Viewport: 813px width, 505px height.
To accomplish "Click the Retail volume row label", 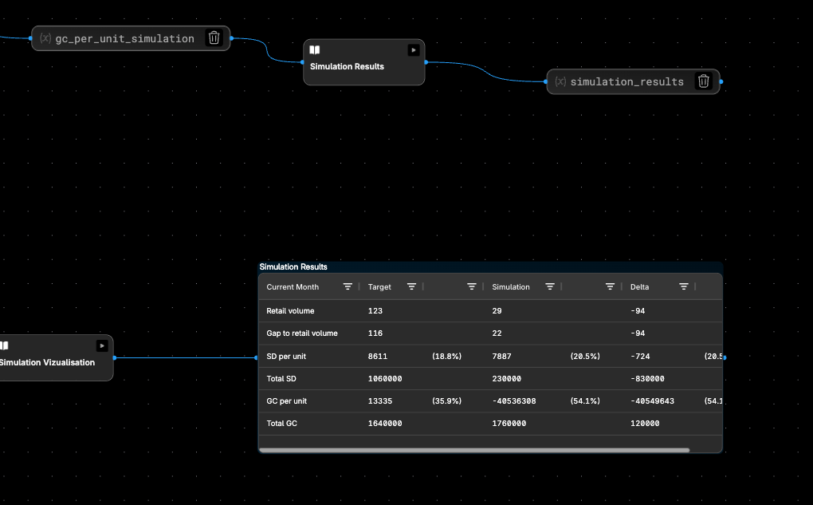I will [x=290, y=311].
